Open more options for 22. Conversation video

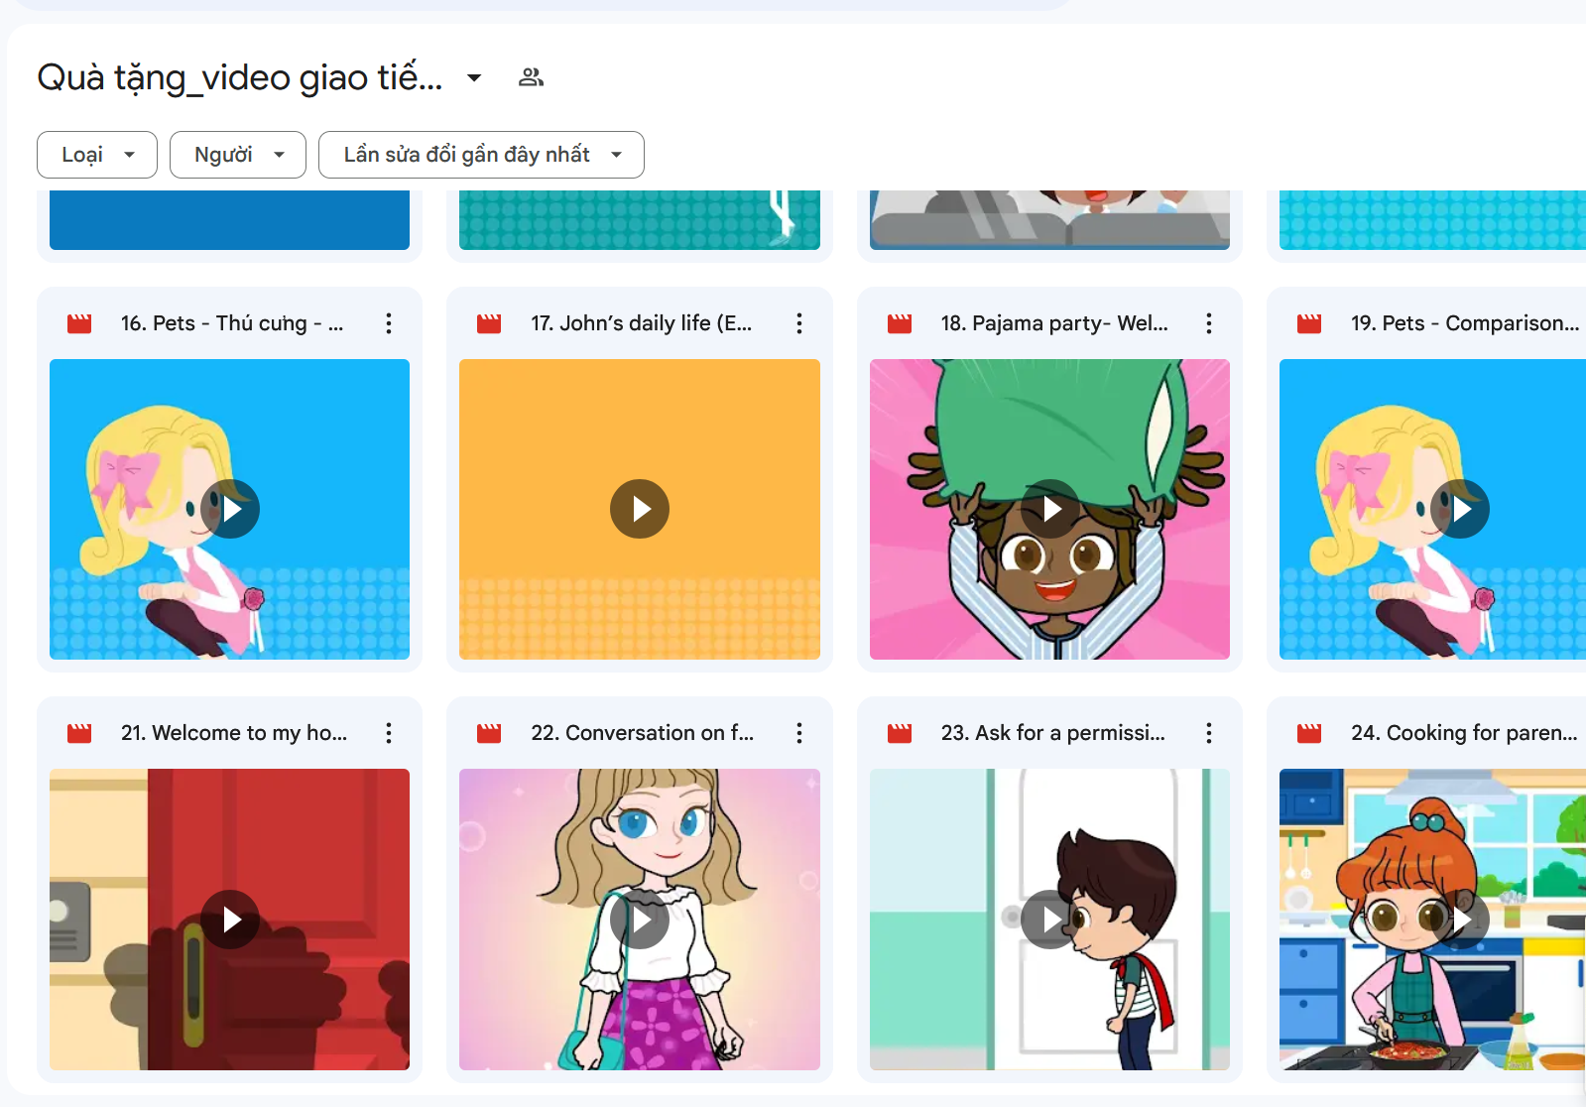pyautogui.click(x=798, y=733)
